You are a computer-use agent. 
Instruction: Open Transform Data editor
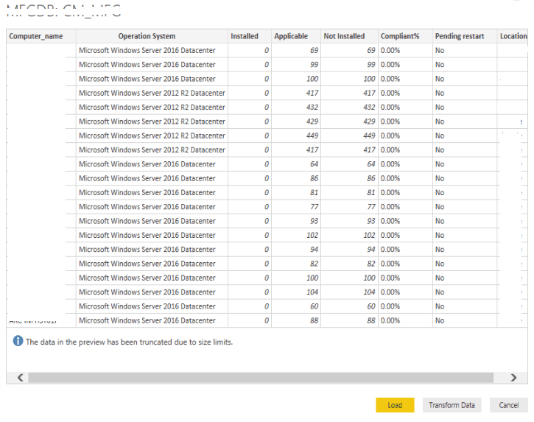pos(452,405)
